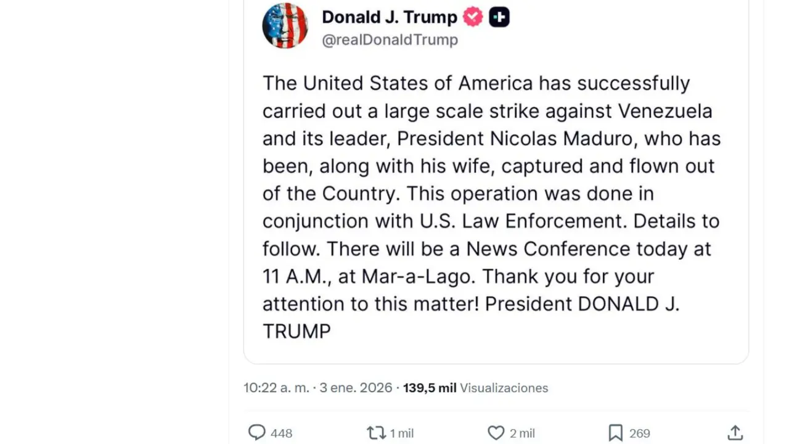Click the Visualizaciones label
Screen dimensions: 789x444
[x=504, y=388]
